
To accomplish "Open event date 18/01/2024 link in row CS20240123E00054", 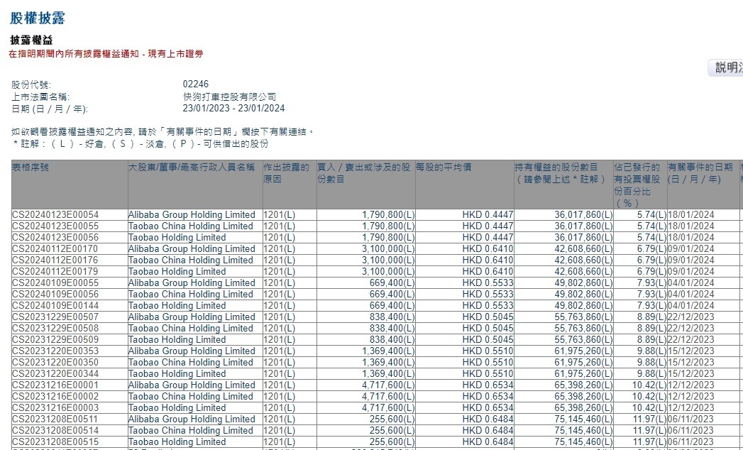I will (691, 215).
